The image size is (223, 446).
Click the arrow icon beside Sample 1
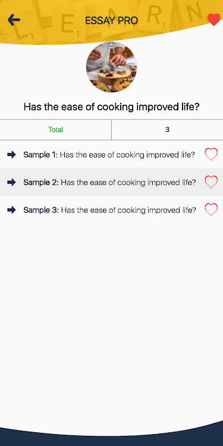click(11, 155)
